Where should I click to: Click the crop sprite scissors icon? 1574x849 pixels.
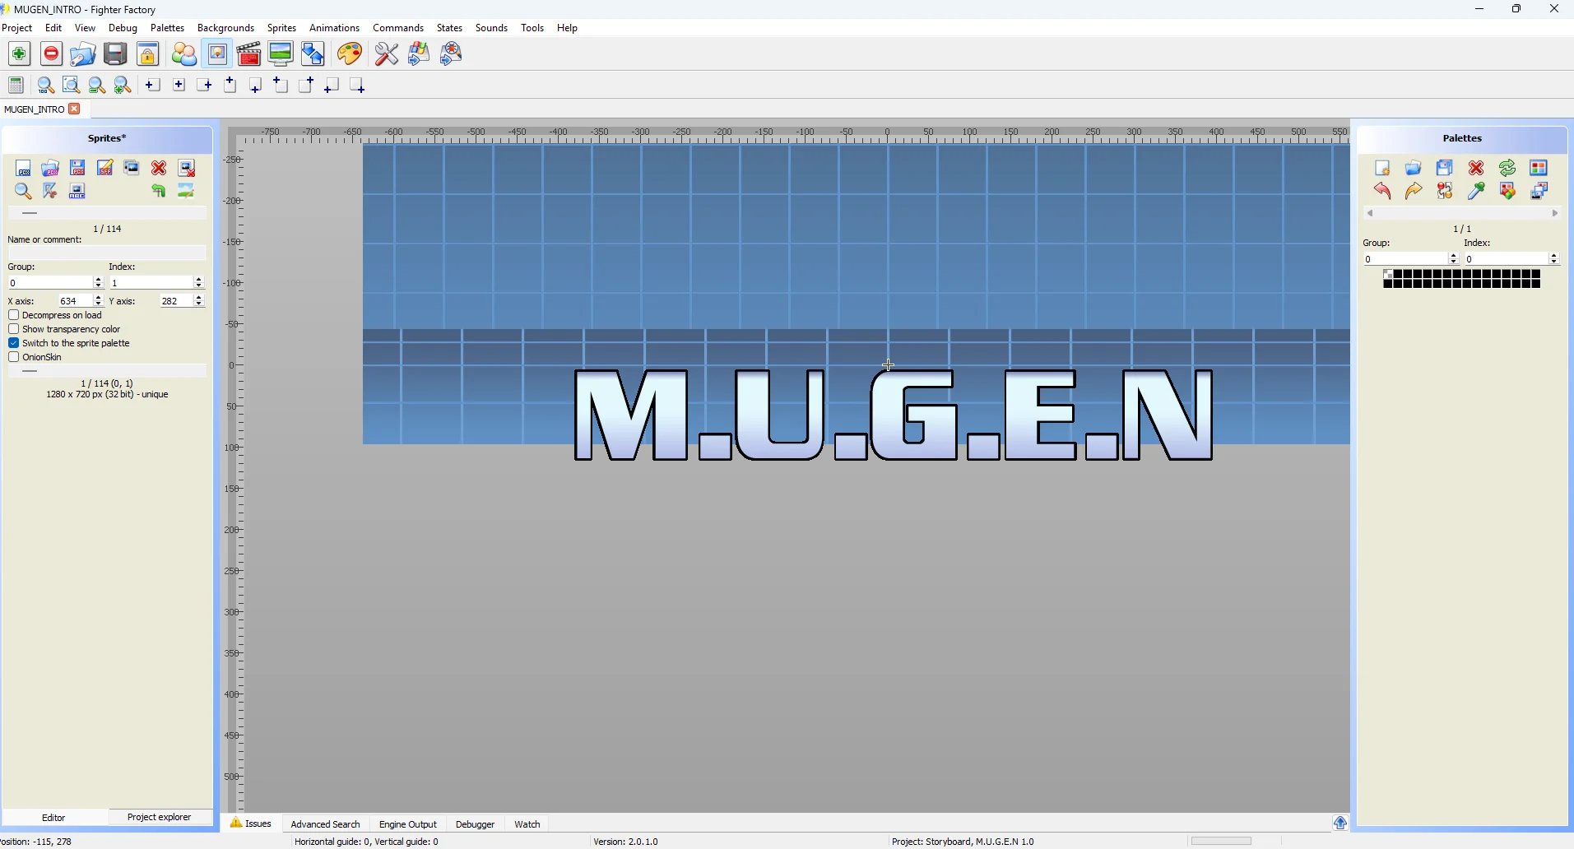coord(51,192)
